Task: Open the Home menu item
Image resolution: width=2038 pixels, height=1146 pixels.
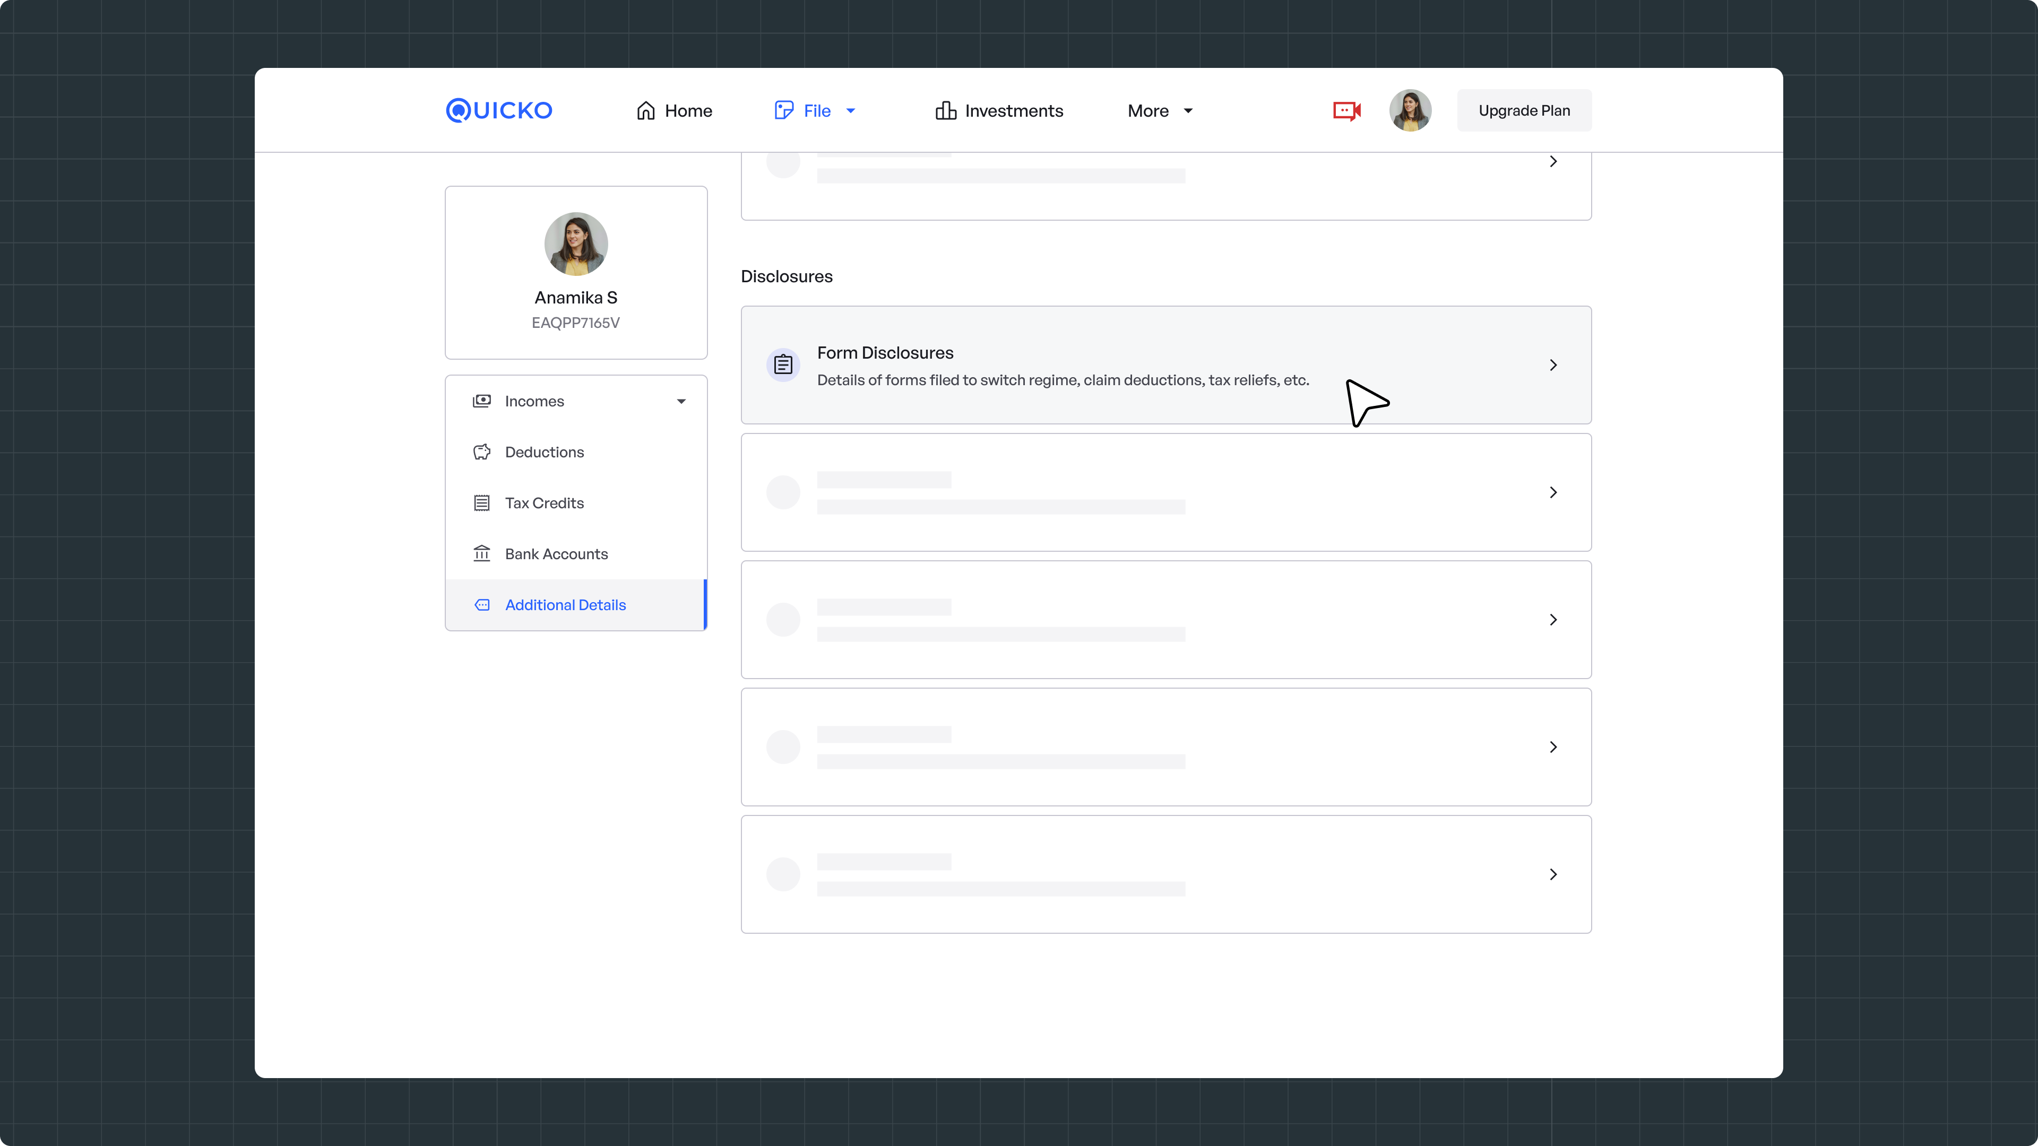Action: (674, 111)
